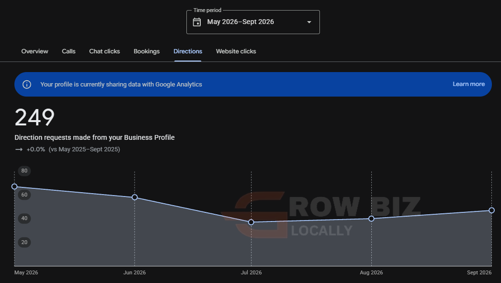Click the 80 y-axis label
Viewport: 501px width, 283px height.
coord(24,171)
